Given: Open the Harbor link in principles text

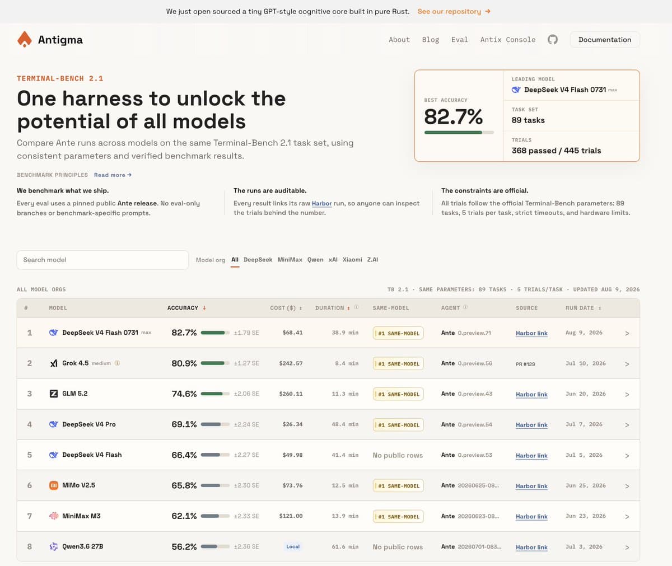Looking at the screenshot, I should click(321, 203).
